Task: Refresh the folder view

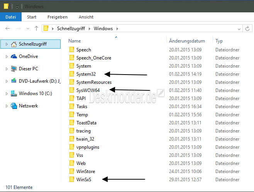Action: [247, 29]
